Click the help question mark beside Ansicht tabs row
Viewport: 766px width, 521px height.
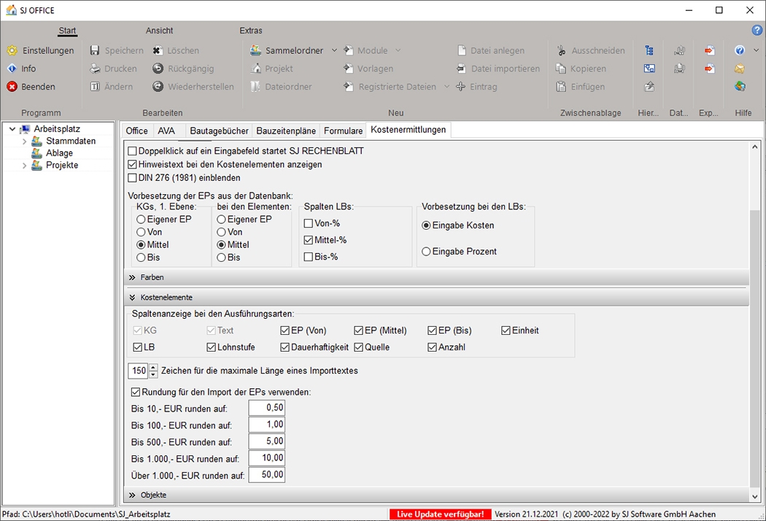[757, 31]
